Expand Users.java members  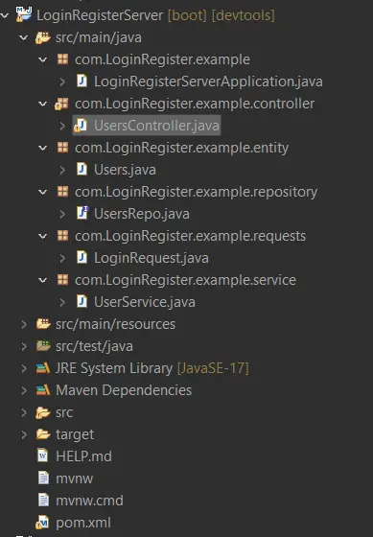point(62,170)
